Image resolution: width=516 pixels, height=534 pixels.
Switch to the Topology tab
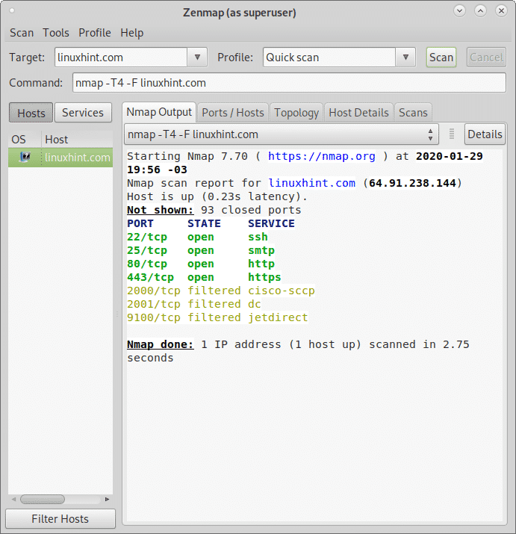(296, 113)
